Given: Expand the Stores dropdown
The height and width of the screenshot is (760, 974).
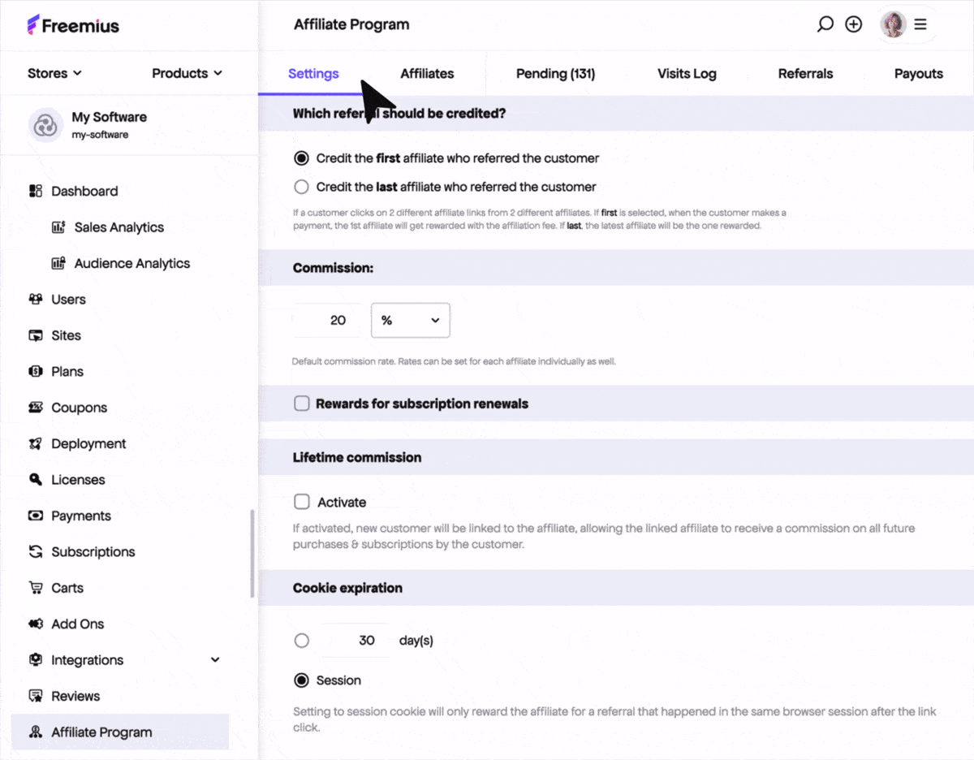Looking at the screenshot, I should [x=54, y=73].
